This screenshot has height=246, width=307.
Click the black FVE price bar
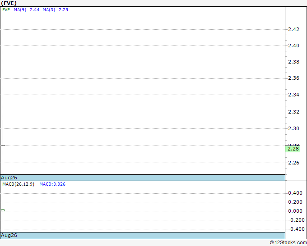point(3,133)
